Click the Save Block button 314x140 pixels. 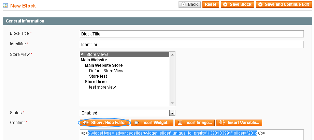[x=238, y=4]
